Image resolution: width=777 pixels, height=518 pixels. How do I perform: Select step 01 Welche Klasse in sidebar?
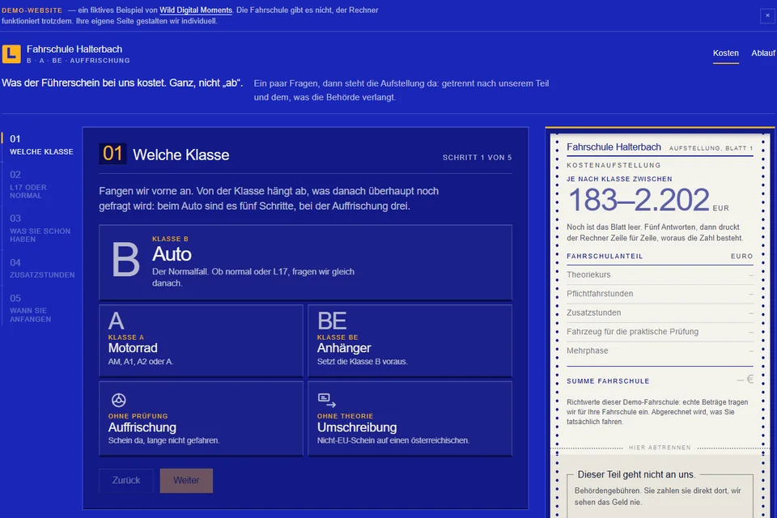pyautogui.click(x=41, y=145)
